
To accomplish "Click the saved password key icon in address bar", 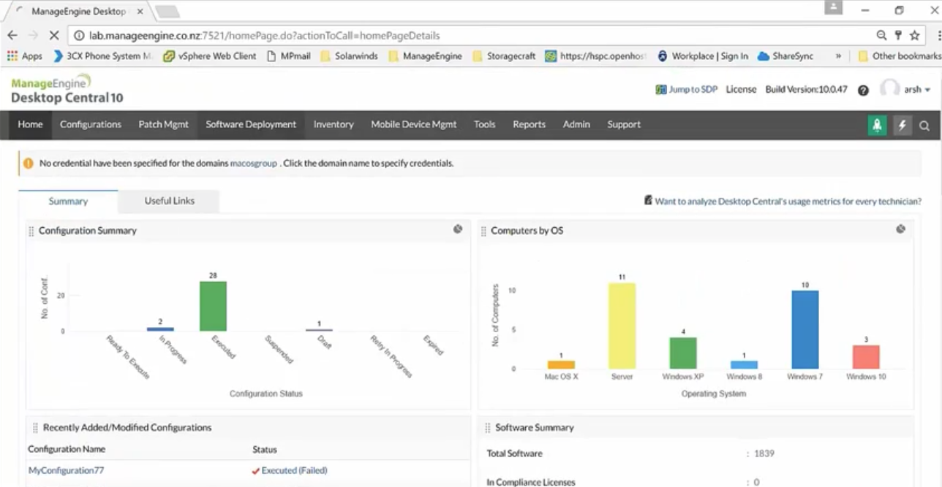I will (898, 35).
